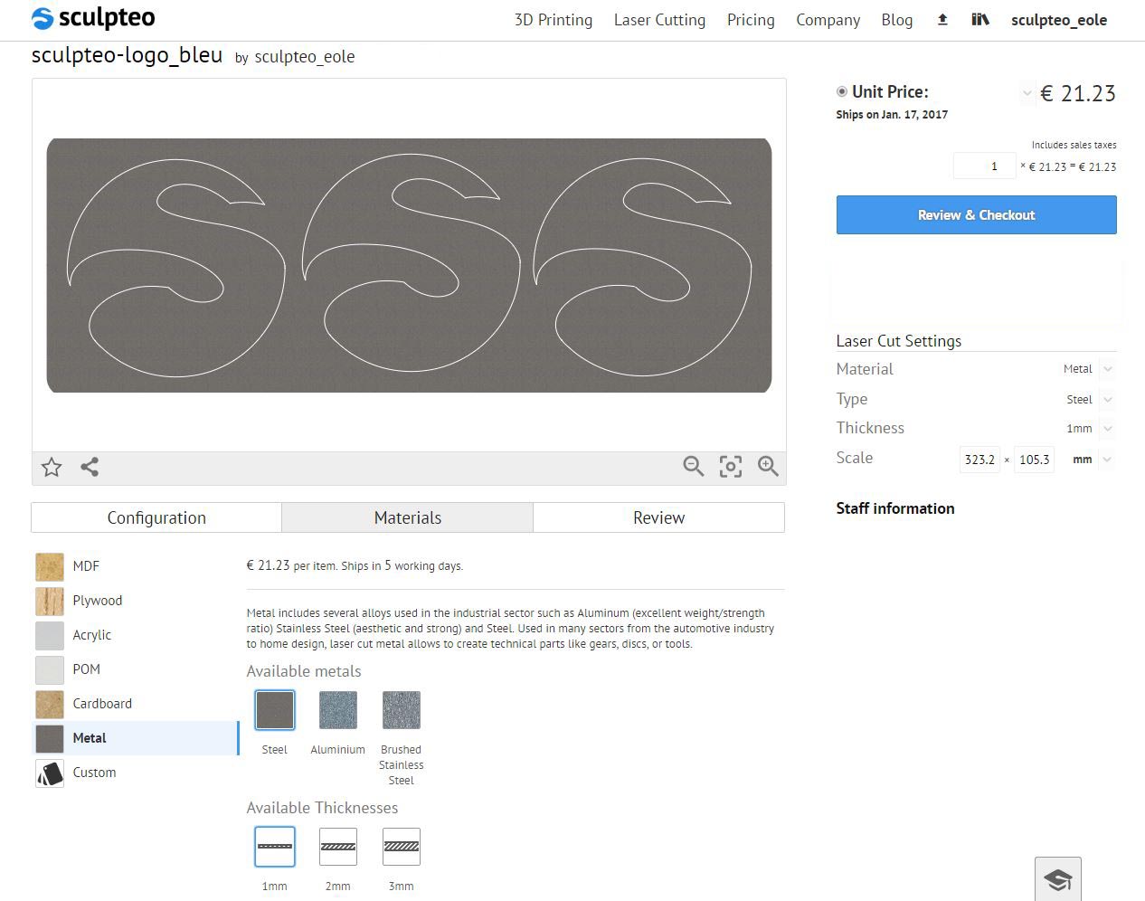The image size is (1145, 901).
Task: Switch to the Configuration tab
Action: pyautogui.click(x=156, y=517)
